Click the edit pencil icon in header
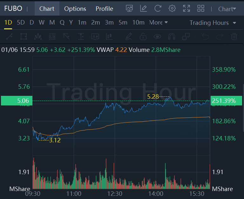Image resolution: width=244 pixels, height=199 pixels. (143, 9)
